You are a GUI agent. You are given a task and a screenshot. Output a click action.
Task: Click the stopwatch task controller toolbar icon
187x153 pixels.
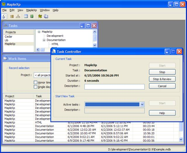coord(4,16)
